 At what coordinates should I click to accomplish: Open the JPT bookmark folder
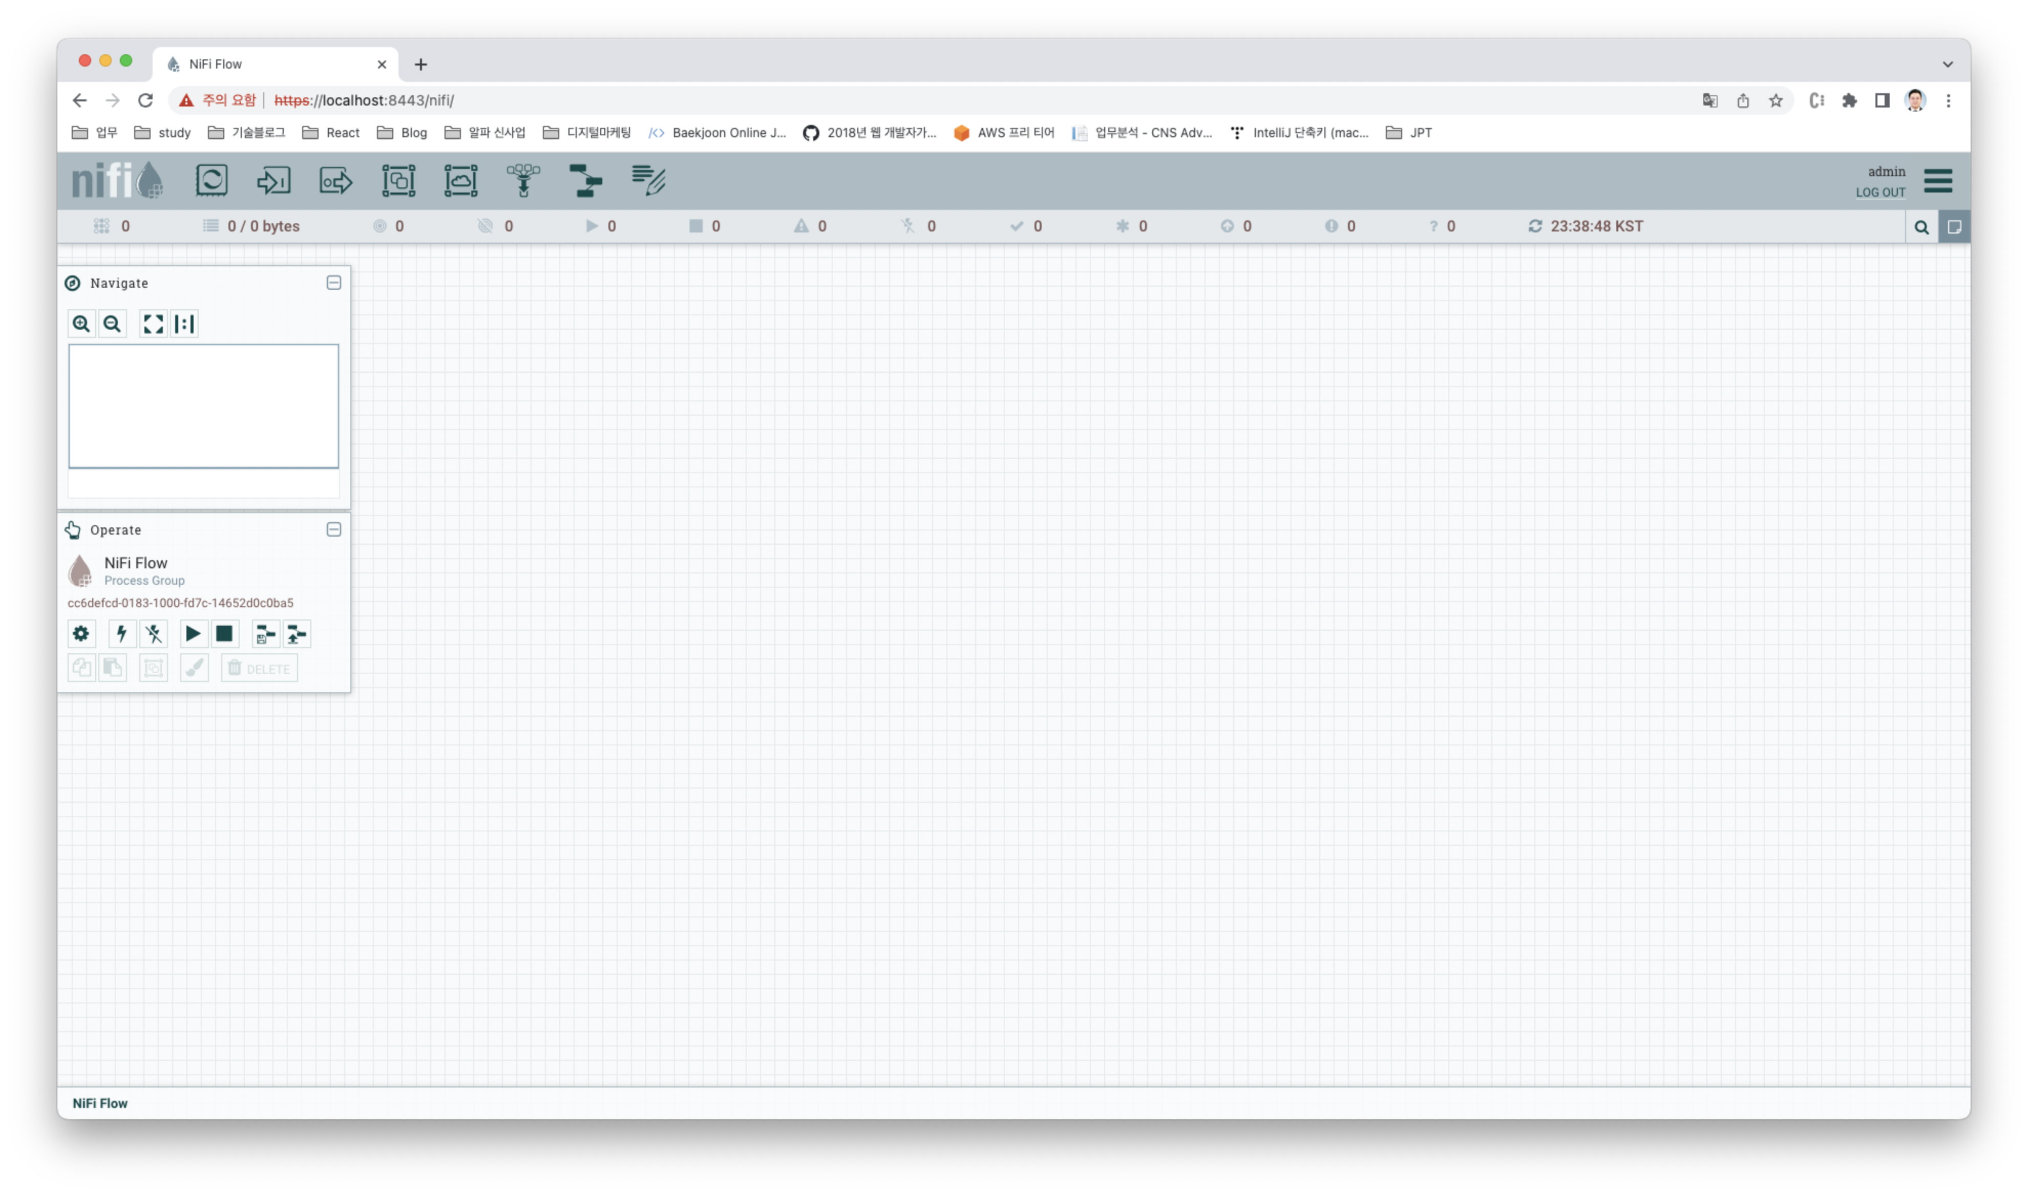coord(1409,133)
